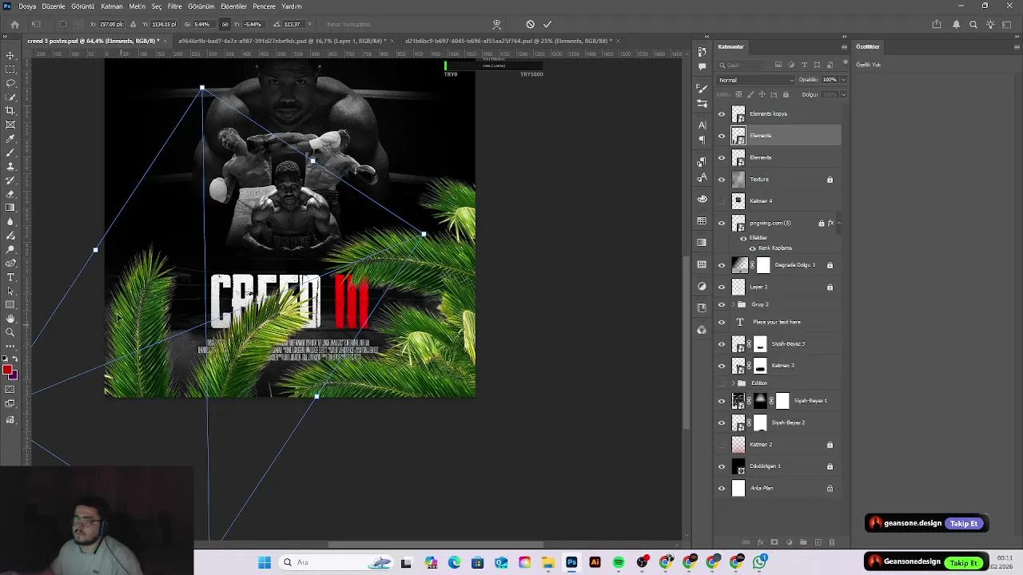This screenshot has height=575, width=1023.
Task: Create a new layer icon
Action: coord(818,542)
